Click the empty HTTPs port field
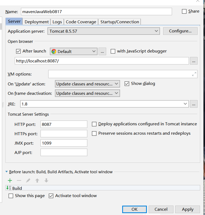 coord(64,134)
